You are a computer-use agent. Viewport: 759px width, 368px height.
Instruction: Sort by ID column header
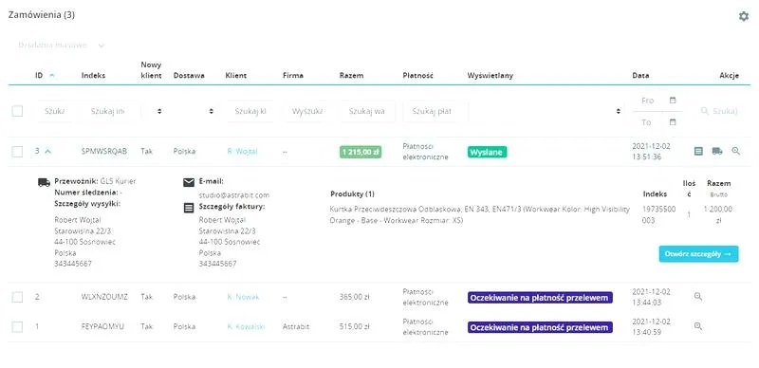pos(39,76)
